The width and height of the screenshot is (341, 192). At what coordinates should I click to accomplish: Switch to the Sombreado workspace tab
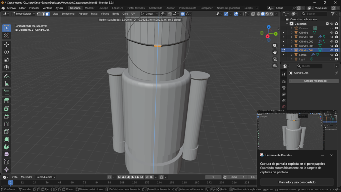click(156, 8)
